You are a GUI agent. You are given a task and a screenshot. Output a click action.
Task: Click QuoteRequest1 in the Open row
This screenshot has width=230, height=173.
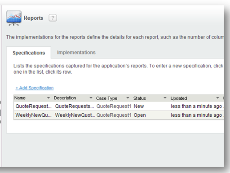tap(114, 115)
